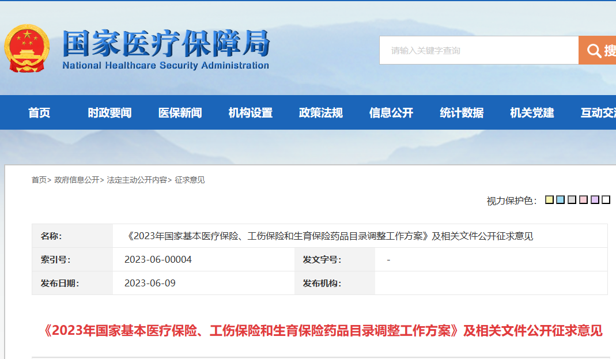The height and width of the screenshot is (359, 616).
Task: Open 互动交流 navigation item
Action: point(598,113)
